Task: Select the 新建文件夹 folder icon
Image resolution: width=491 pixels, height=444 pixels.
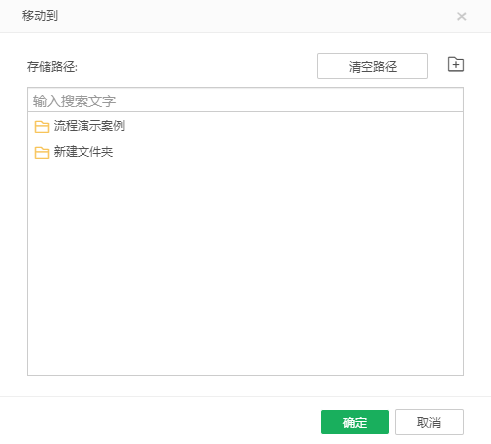Action: (42, 152)
